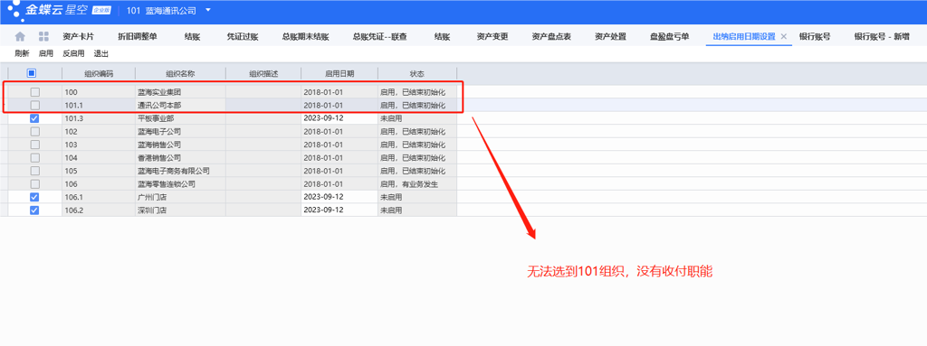The width and height of the screenshot is (927, 346).
Task: Check the box for row 101.1 通讯公司本部
Action: click(35, 105)
